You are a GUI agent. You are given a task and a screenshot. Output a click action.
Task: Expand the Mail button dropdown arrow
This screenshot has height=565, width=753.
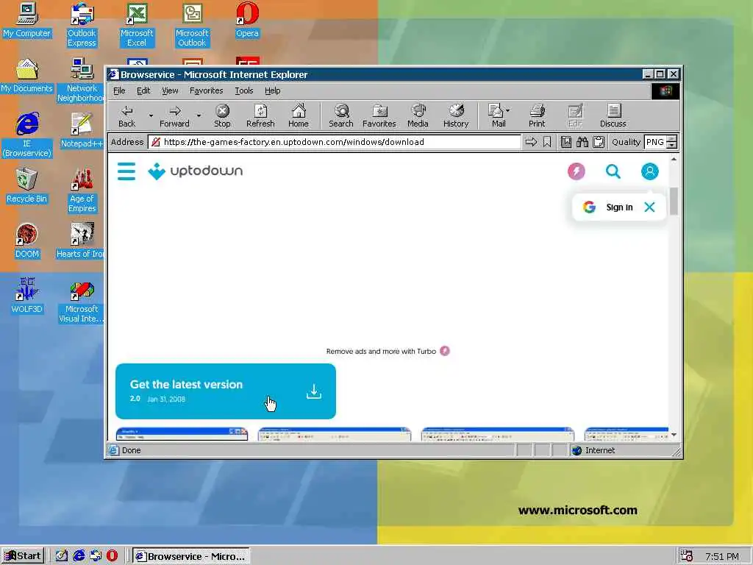(508, 110)
